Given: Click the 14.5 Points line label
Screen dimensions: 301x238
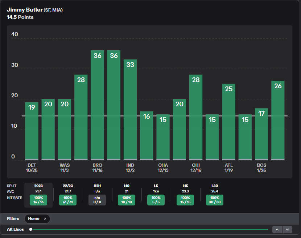Looking at the screenshot, I should coord(20,17).
